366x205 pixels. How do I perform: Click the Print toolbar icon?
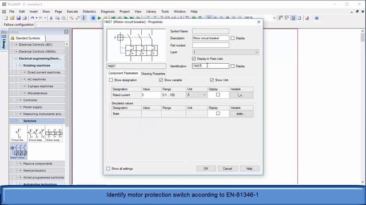coord(25,18)
